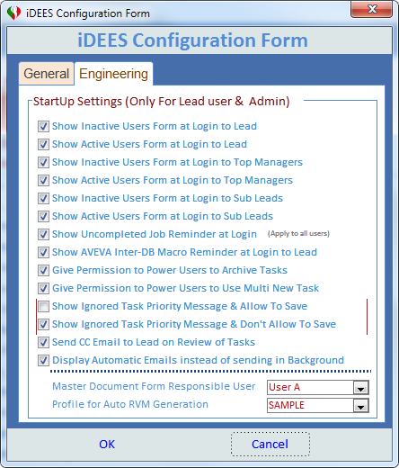Disable Power Users permission to Archive Tasks

point(43,270)
